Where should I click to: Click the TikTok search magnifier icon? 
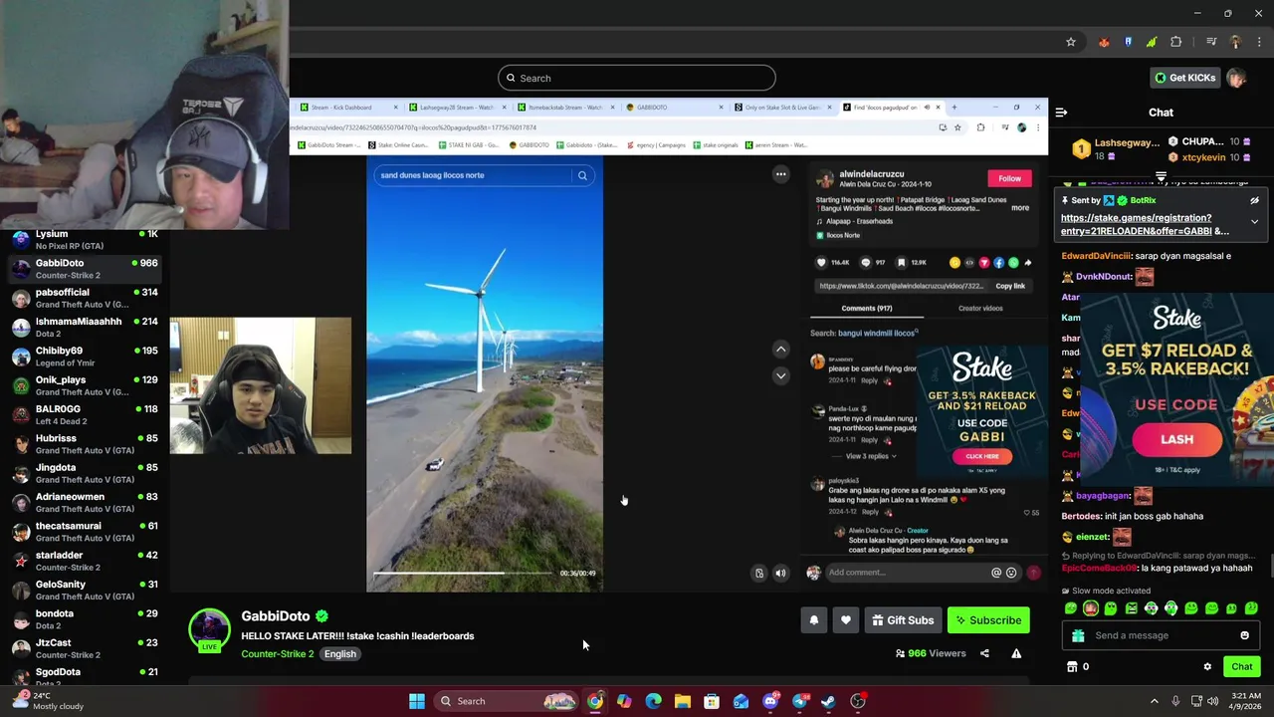click(582, 175)
